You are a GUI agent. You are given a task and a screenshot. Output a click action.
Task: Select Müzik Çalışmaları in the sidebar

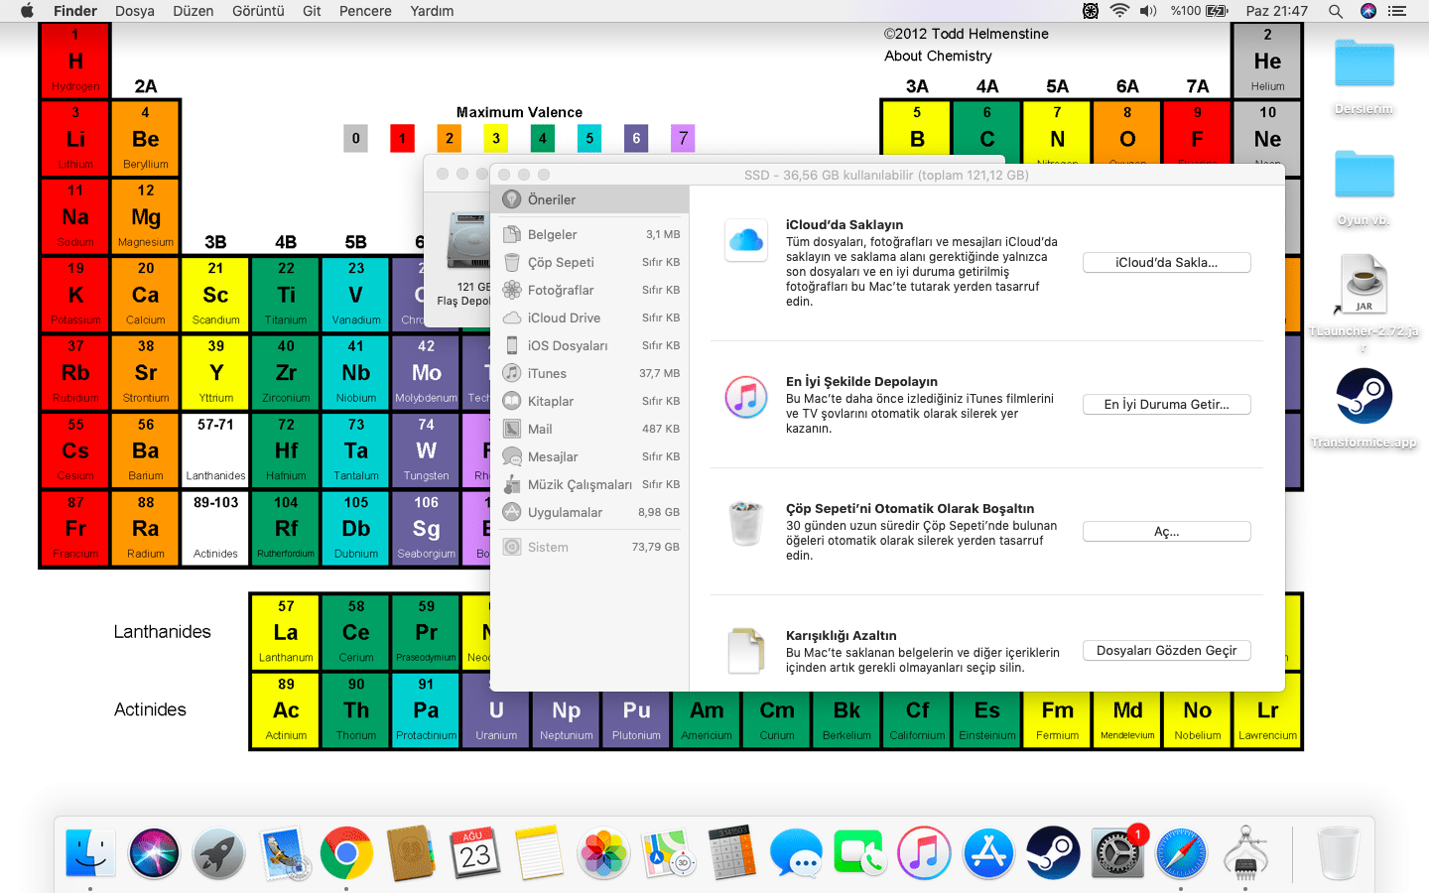589,485
